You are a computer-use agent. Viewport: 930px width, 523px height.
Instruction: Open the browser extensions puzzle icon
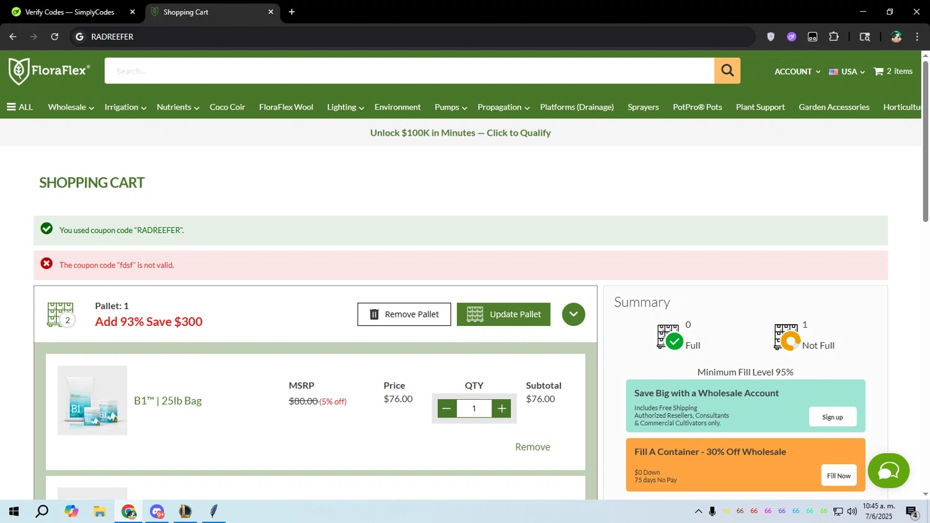(x=834, y=37)
